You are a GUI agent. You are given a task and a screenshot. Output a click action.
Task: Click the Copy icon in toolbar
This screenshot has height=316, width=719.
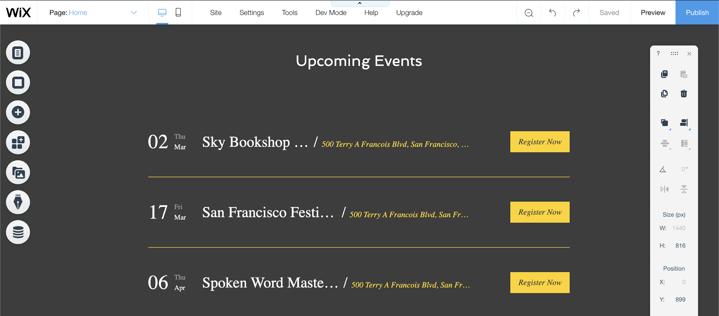coord(664,74)
